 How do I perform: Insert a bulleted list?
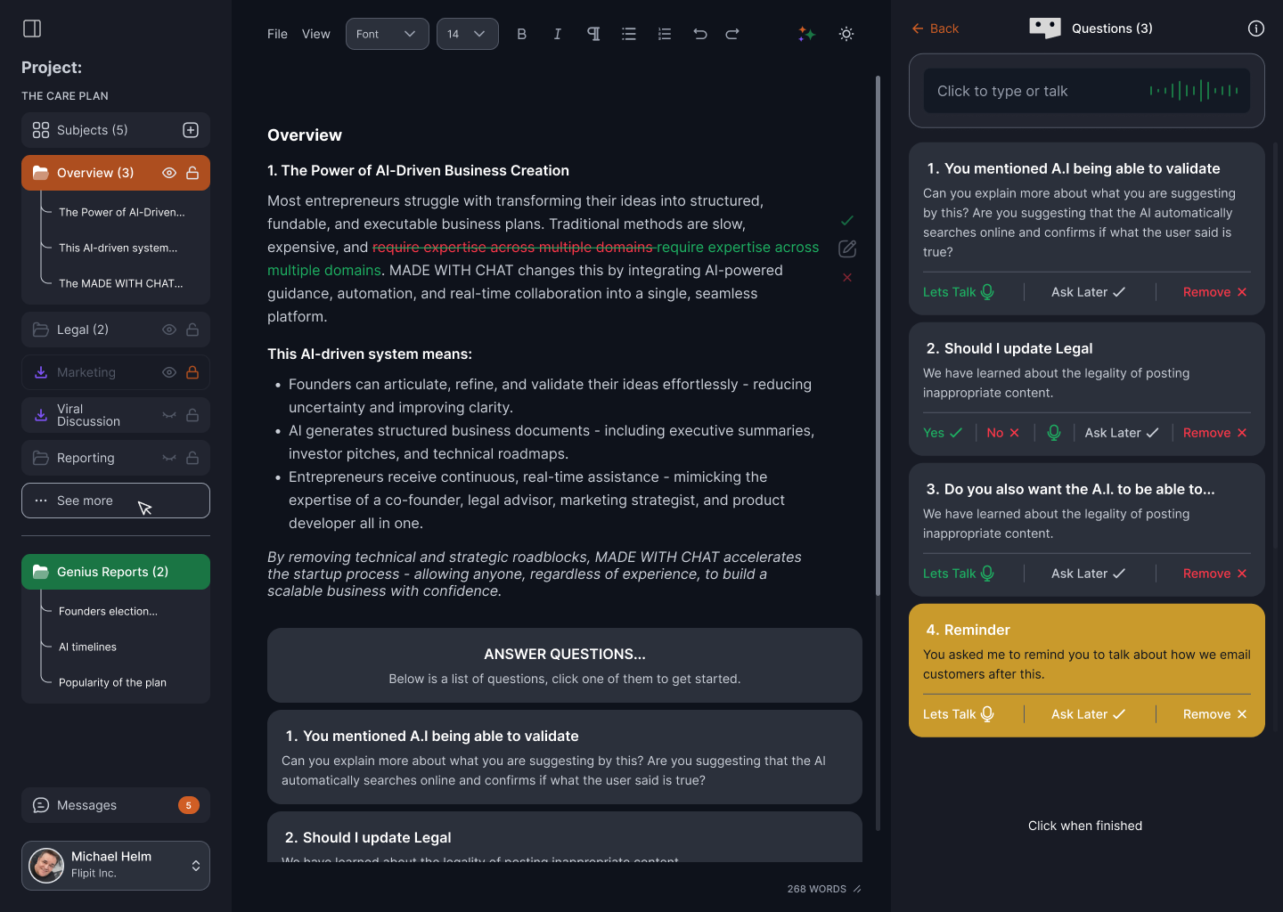tap(629, 34)
